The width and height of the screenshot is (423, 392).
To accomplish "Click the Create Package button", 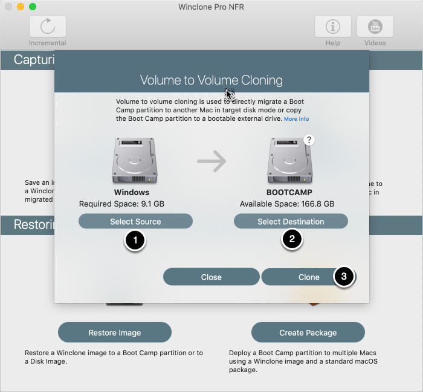I will tap(308, 332).
